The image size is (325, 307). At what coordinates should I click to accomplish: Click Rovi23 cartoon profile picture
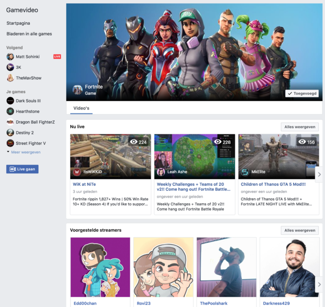pos(164,267)
